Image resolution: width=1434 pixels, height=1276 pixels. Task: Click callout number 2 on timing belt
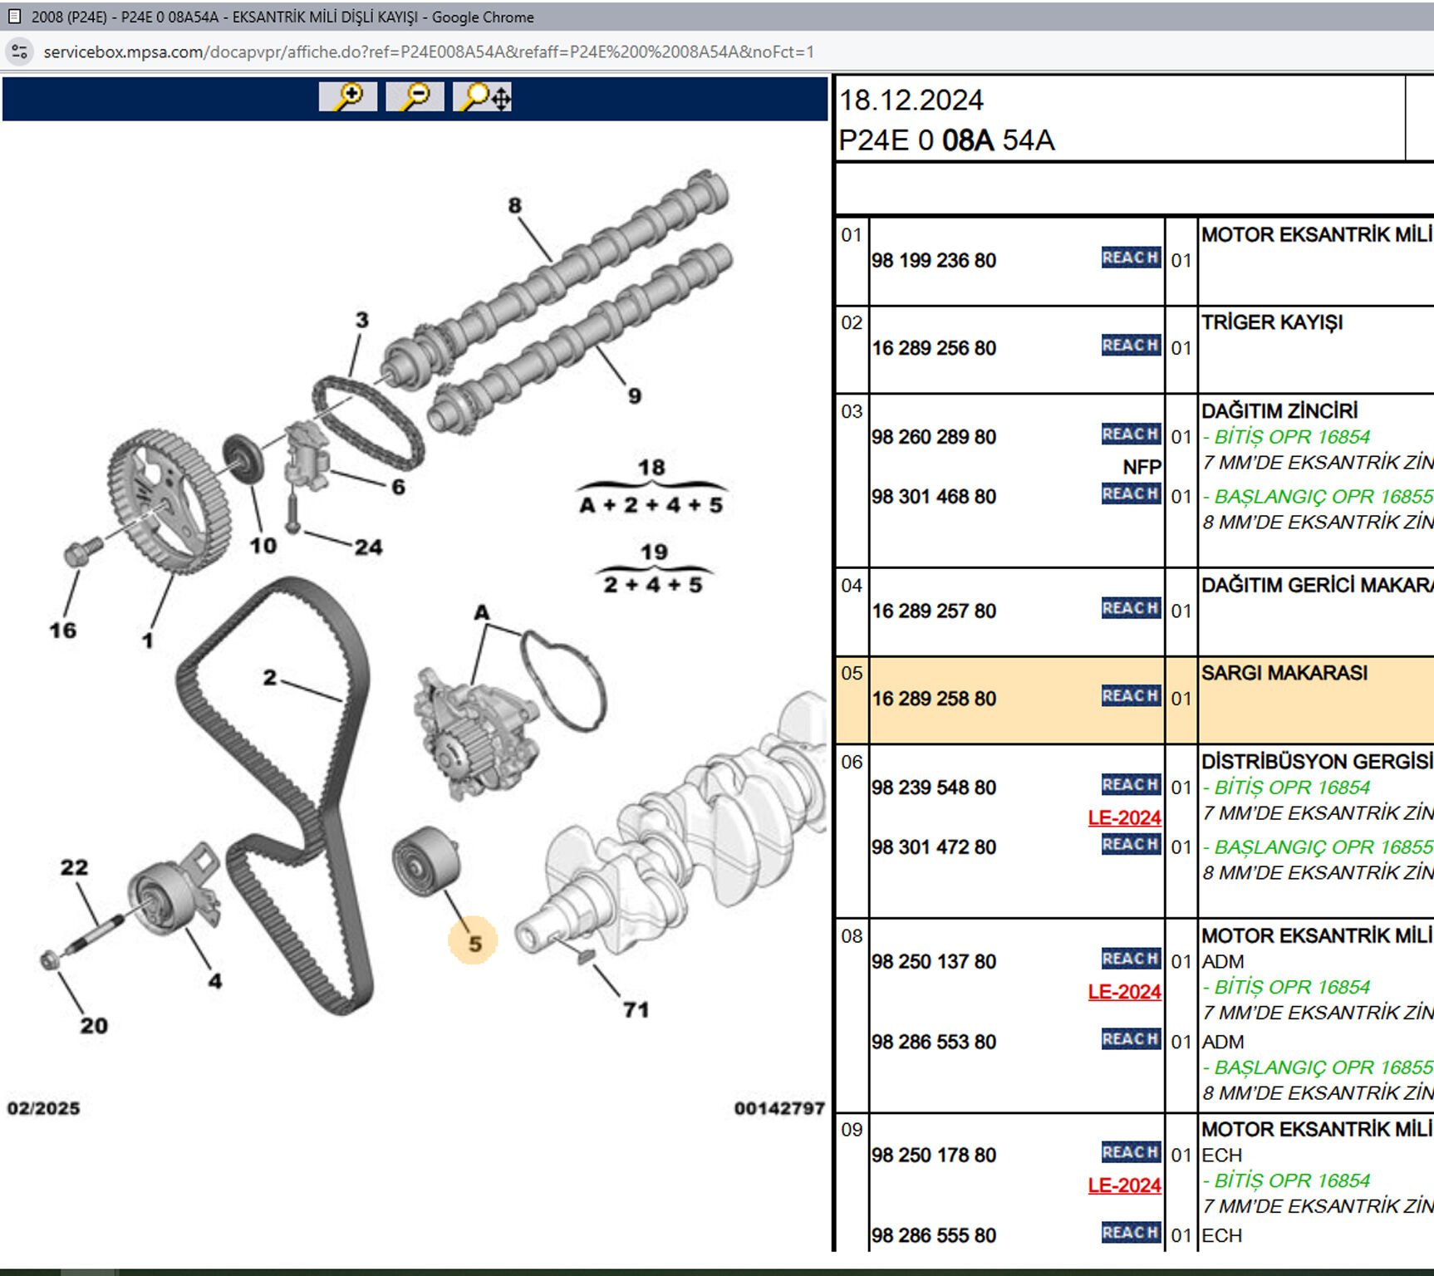pyautogui.click(x=269, y=677)
